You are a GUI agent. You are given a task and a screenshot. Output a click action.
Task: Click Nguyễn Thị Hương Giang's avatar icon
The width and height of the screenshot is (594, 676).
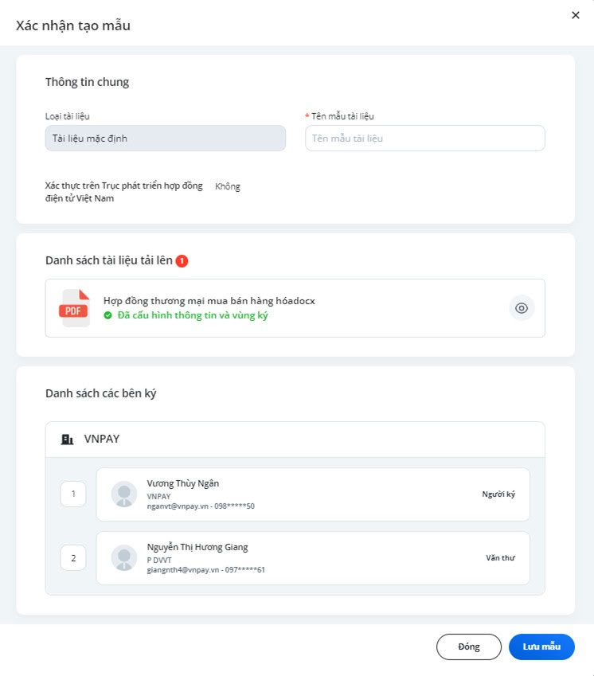(x=124, y=558)
